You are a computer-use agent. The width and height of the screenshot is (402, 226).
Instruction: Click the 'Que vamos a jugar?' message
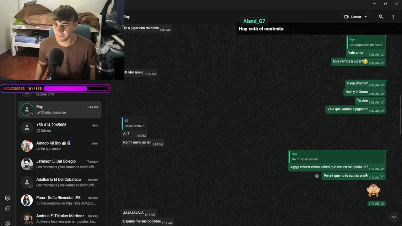click(358, 62)
